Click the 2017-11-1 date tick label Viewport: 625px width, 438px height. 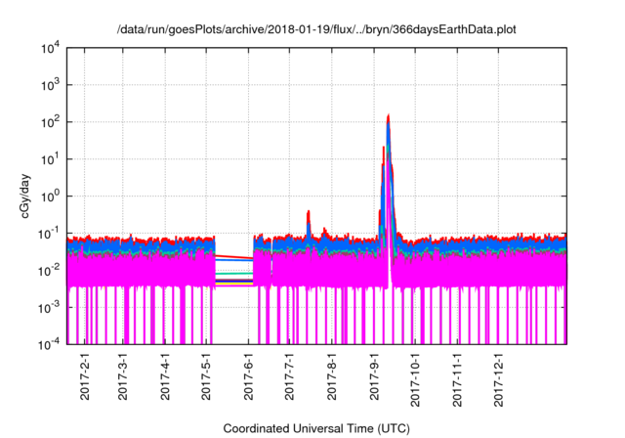(x=457, y=379)
